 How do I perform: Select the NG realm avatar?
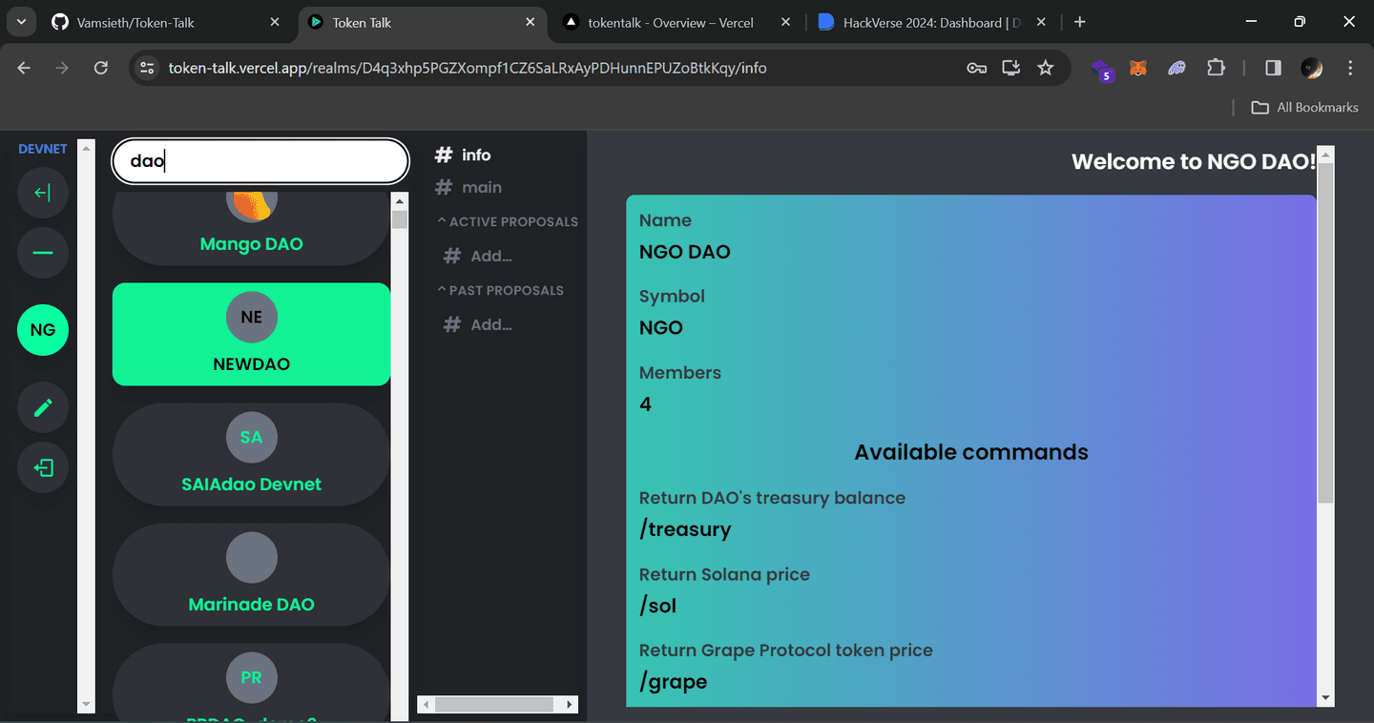[43, 330]
